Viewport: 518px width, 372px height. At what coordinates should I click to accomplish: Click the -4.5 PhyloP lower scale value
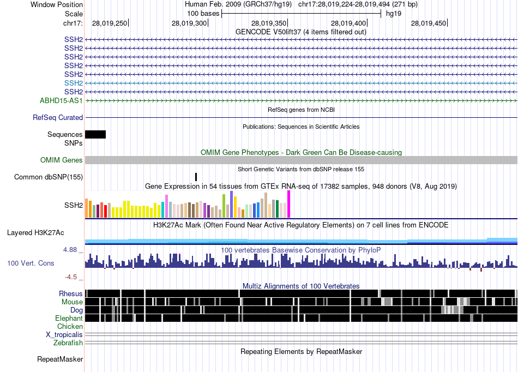tap(71, 277)
